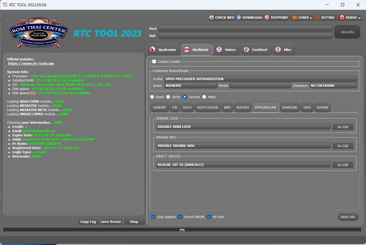This screenshot has height=245, width=366.
Task: Click the Registered Date value text
Action: [x=61, y=148]
